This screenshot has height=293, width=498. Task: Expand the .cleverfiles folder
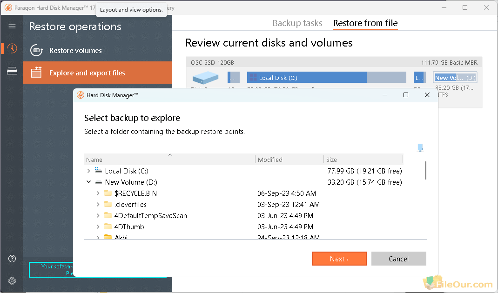[x=98, y=204]
